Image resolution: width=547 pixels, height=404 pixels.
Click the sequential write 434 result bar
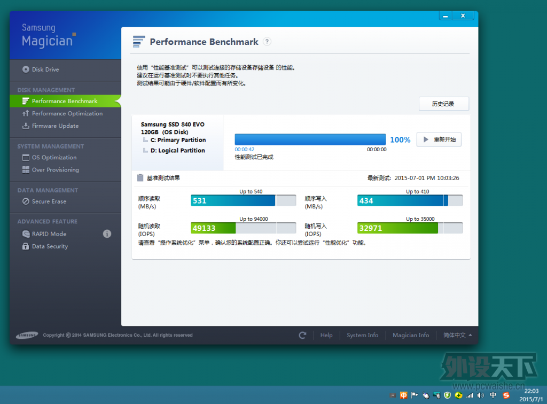410,200
